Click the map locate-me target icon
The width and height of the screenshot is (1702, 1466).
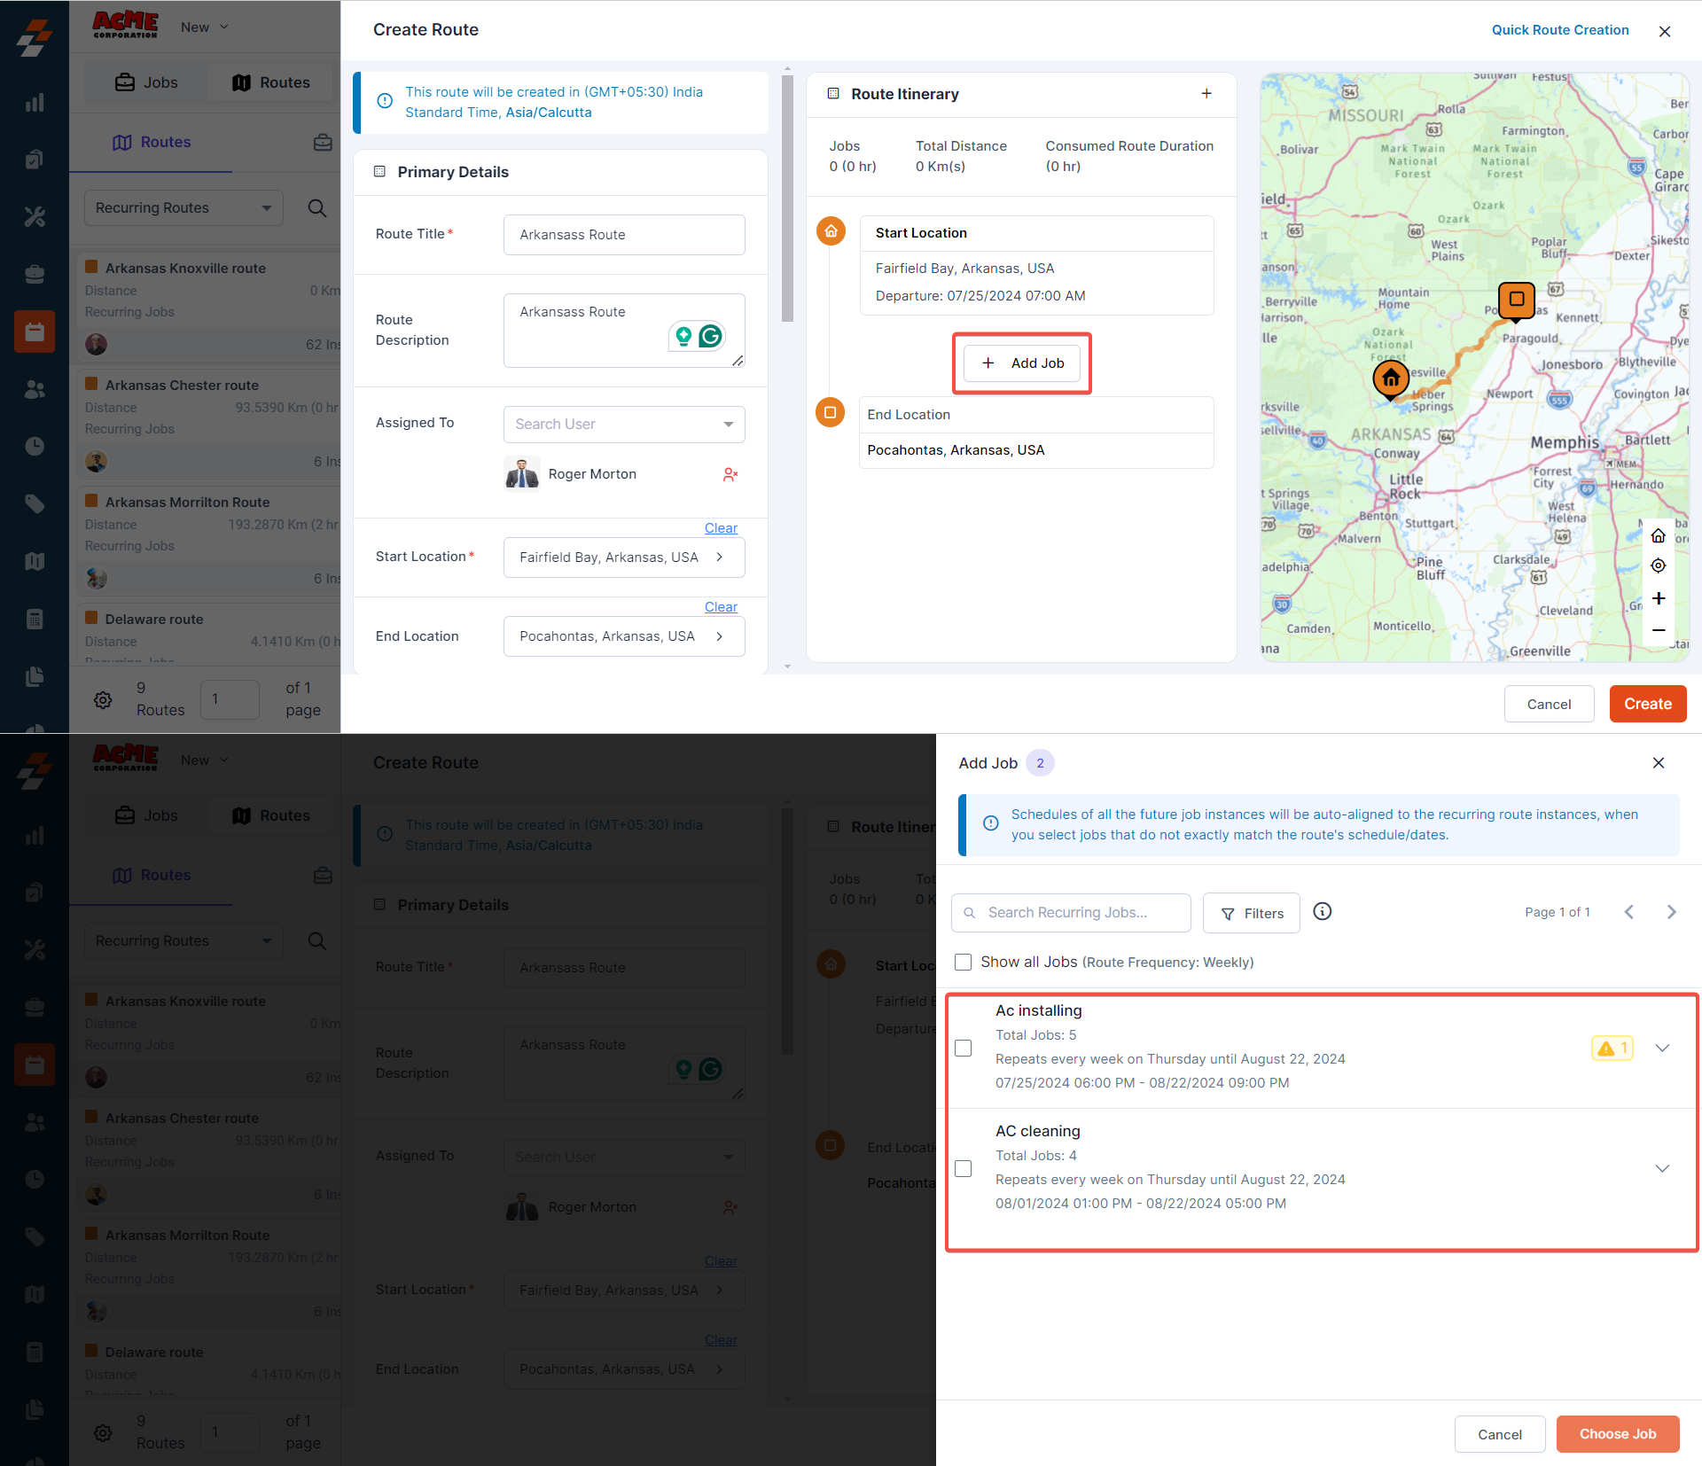(1658, 565)
